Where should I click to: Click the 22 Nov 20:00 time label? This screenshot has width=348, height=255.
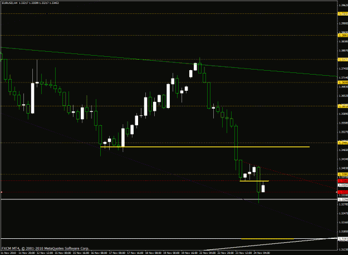226,253
